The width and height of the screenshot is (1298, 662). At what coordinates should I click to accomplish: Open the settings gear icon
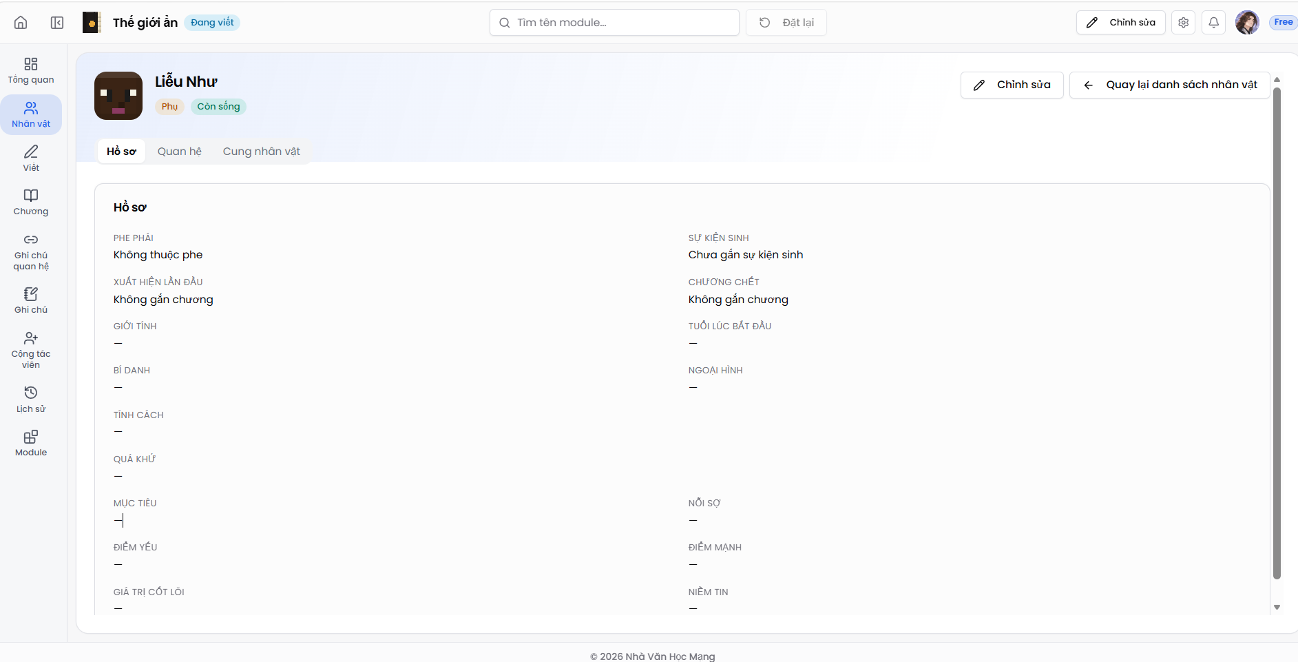1183,23
